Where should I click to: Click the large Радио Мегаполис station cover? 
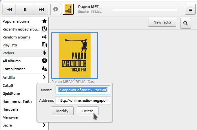point(75,56)
